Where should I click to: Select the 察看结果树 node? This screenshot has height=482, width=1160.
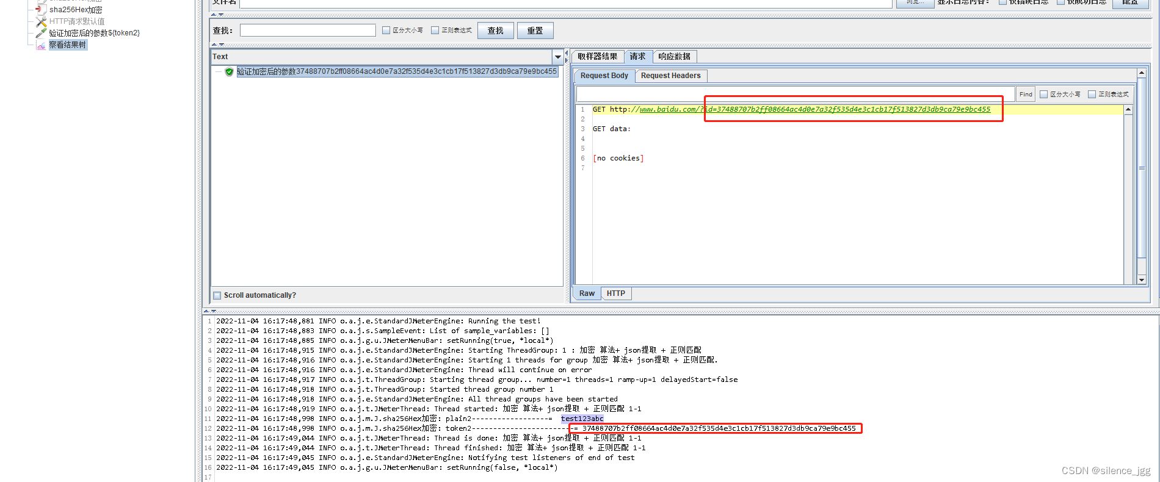[x=68, y=45]
